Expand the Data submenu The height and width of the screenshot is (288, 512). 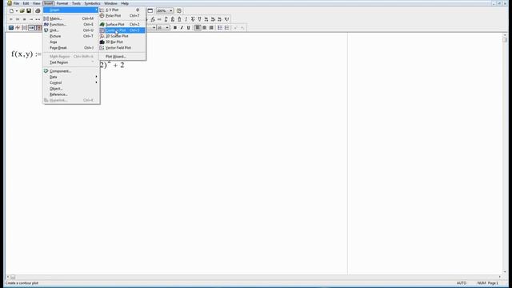(71, 77)
